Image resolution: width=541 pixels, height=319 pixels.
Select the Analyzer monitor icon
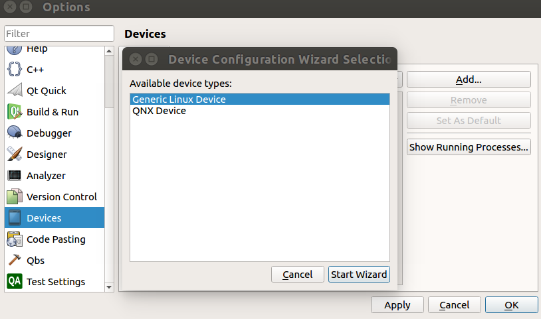(15, 176)
